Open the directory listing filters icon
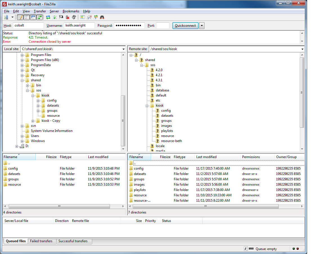This screenshot has width=324, height=254. 83,17
